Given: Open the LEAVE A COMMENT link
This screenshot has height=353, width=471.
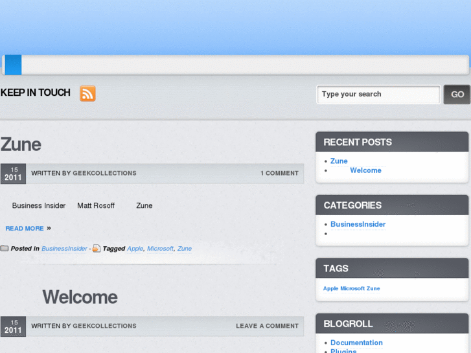Looking at the screenshot, I should pos(267,326).
